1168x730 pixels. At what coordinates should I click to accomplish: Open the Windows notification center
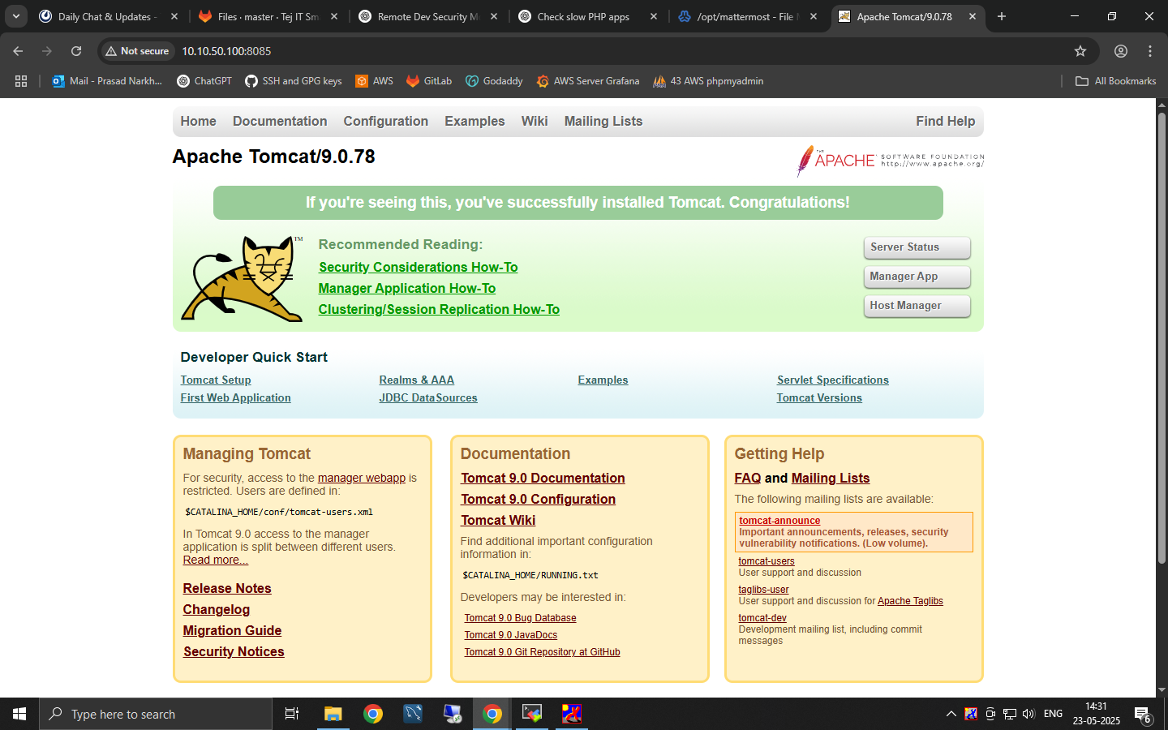[1143, 715]
